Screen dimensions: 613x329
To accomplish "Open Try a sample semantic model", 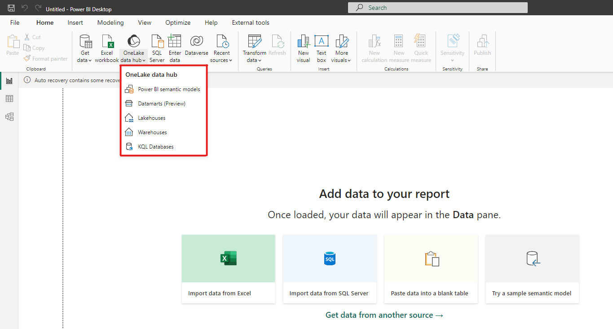I will [x=532, y=268].
